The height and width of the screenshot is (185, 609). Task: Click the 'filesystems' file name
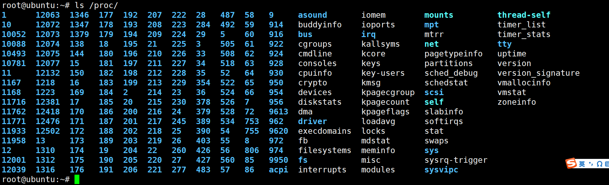[x=325, y=151]
